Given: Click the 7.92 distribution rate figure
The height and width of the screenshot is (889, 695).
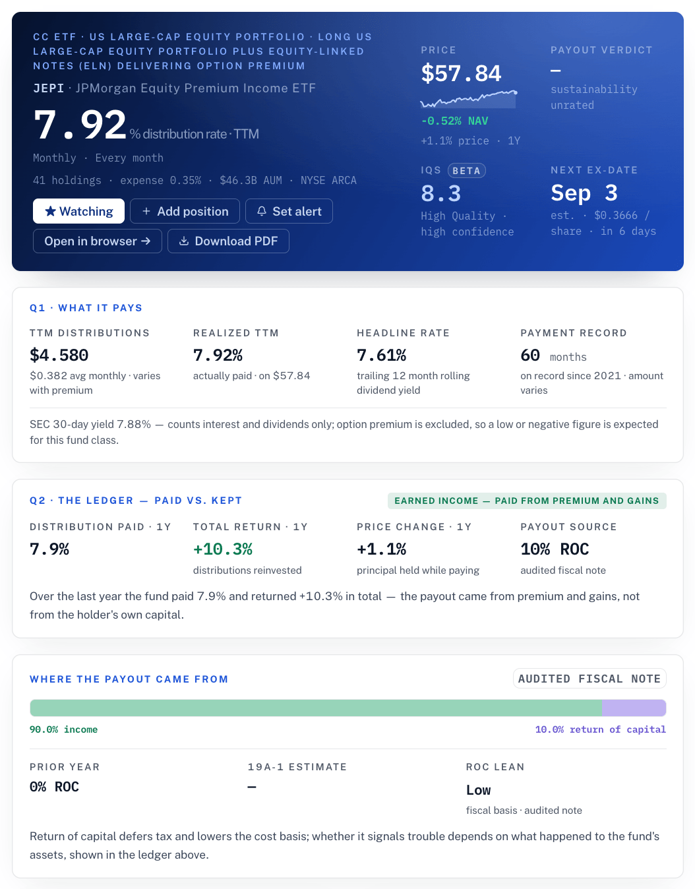Looking at the screenshot, I should (x=80, y=125).
